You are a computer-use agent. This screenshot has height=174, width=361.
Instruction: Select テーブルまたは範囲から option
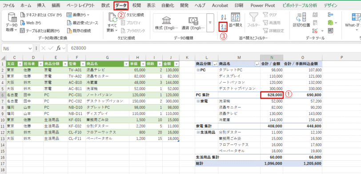[40, 30]
